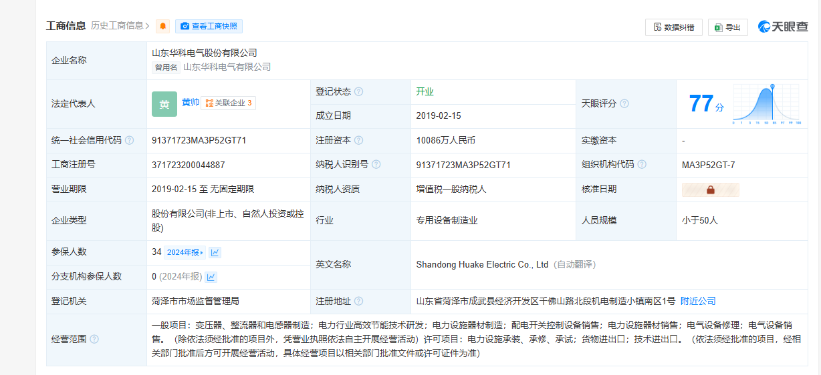Click the 77分 score value
Viewport: 821px width, 375px height.
pos(706,104)
